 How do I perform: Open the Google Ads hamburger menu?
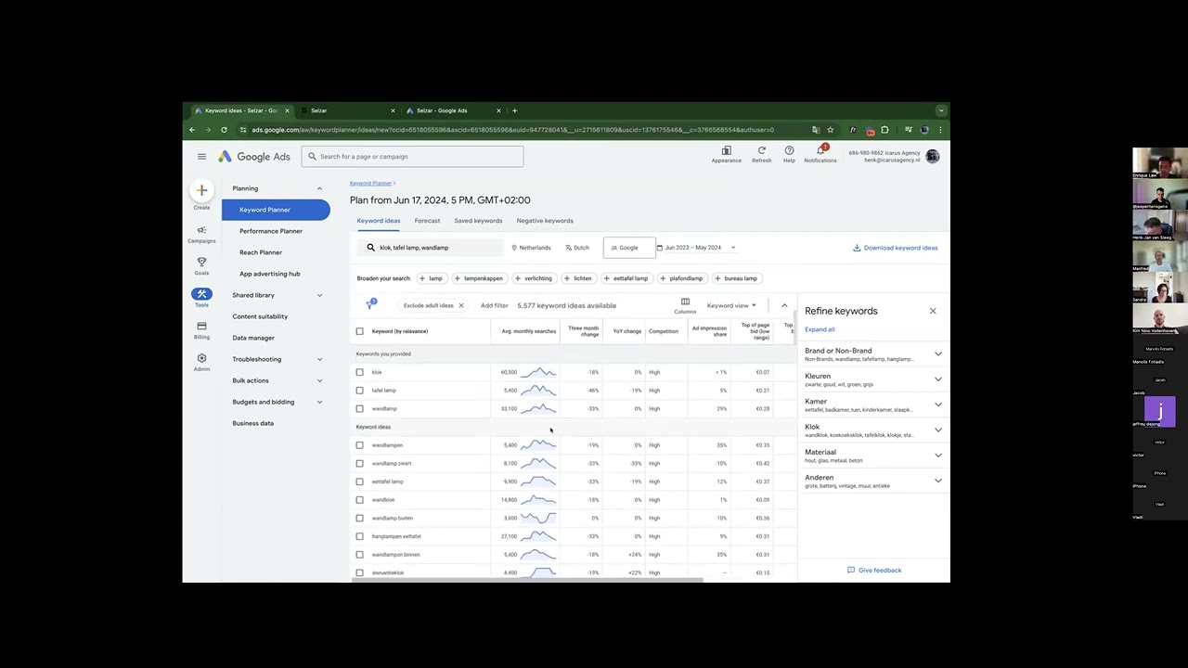[x=201, y=157]
